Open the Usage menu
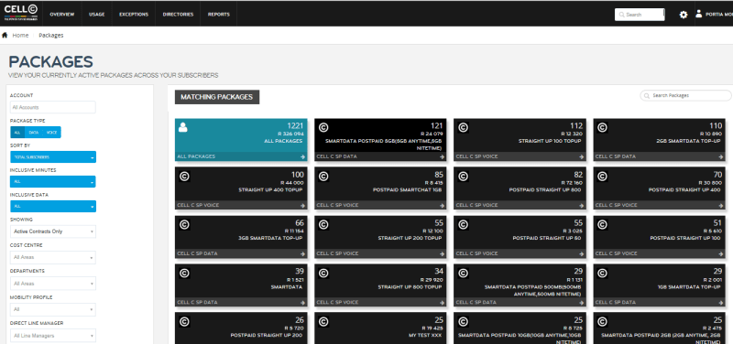Viewport: 733px width, 344px height. pyautogui.click(x=97, y=15)
